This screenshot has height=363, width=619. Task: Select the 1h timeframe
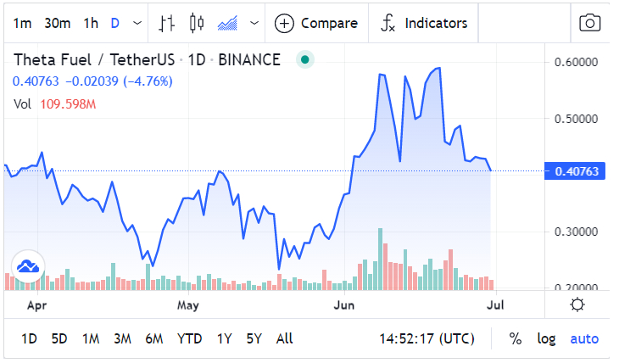91,23
